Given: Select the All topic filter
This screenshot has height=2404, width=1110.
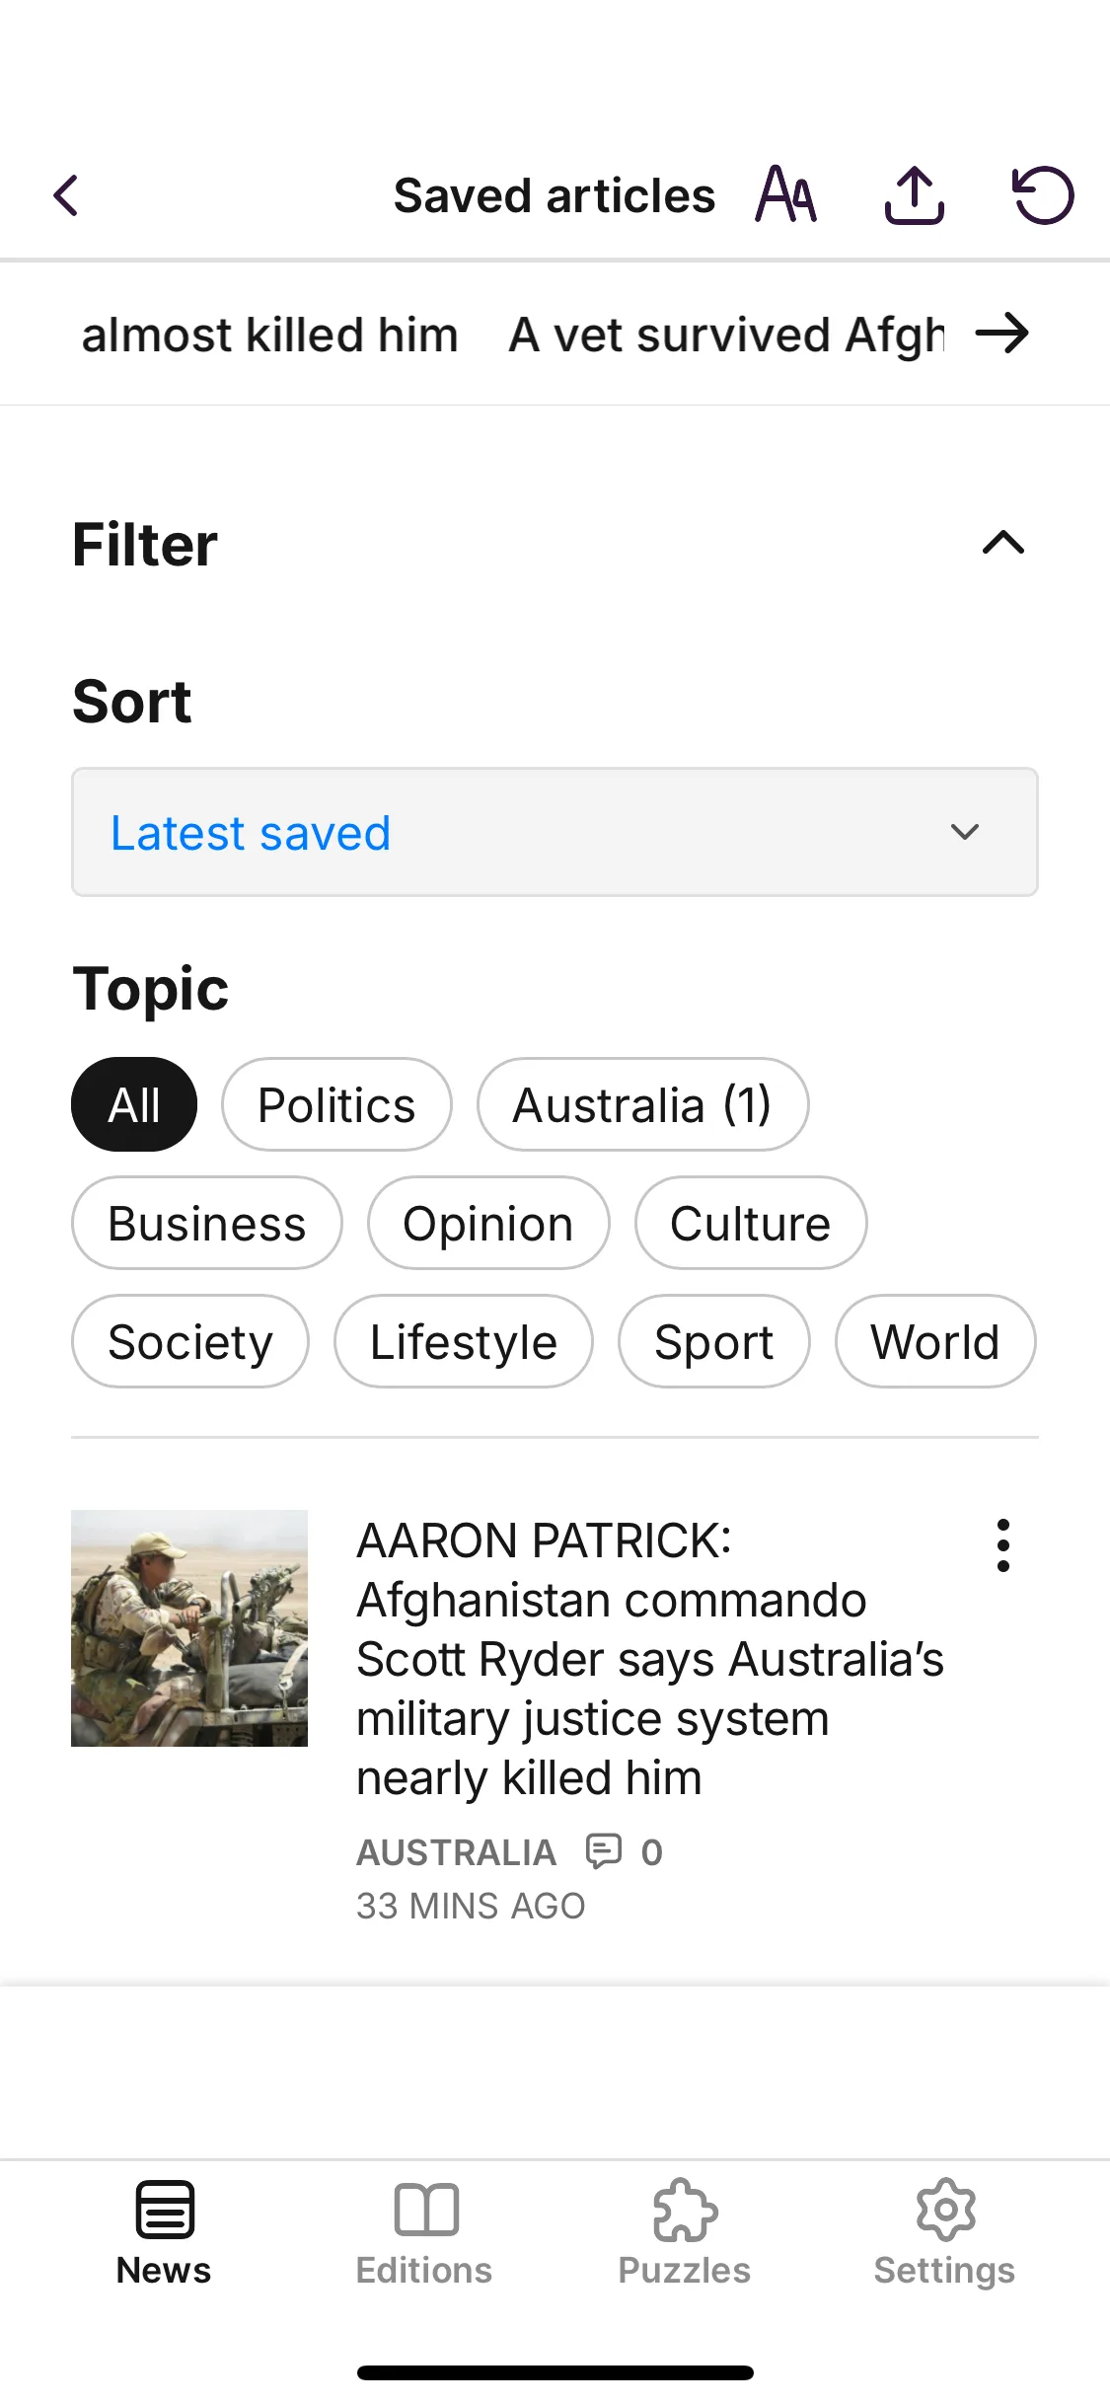Looking at the screenshot, I should [134, 1104].
